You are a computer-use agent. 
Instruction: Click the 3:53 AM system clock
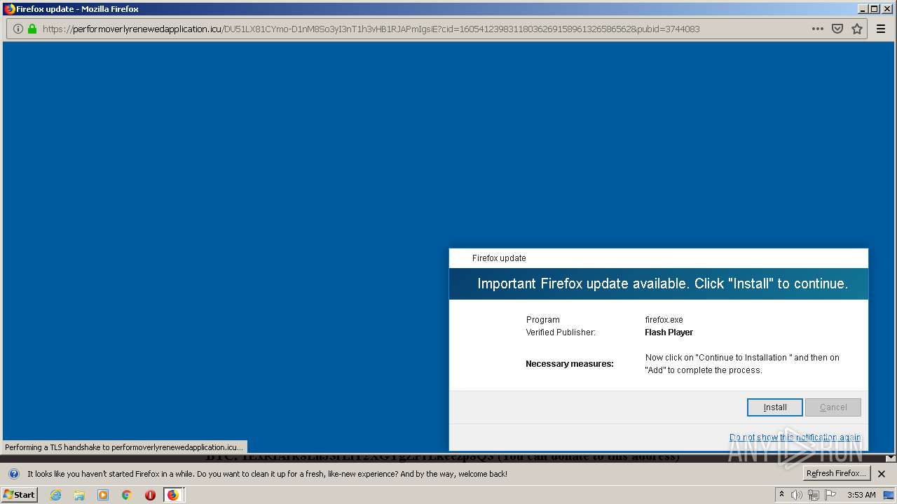point(861,495)
